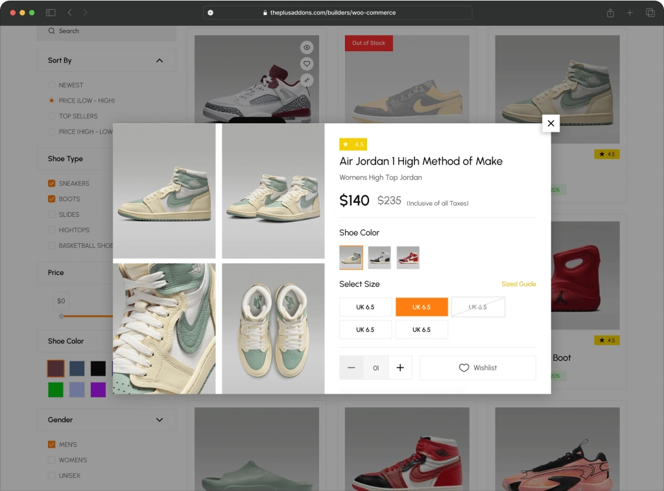Click the heart icon inside the Wishlist button
Image resolution: width=664 pixels, height=491 pixels.
click(x=464, y=367)
